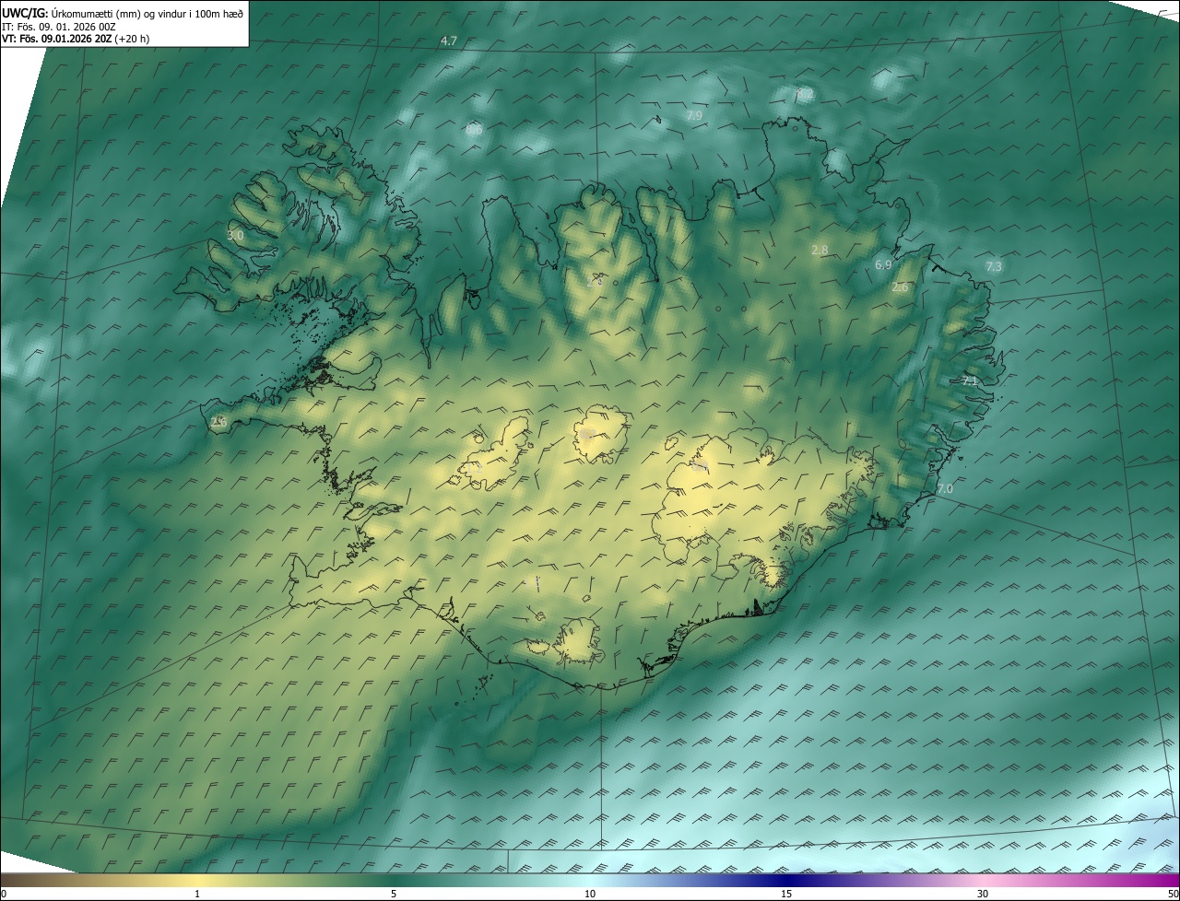Click the 7.1 value in the Eastfjords
This screenshot has width=1180, height=901.
969,380
